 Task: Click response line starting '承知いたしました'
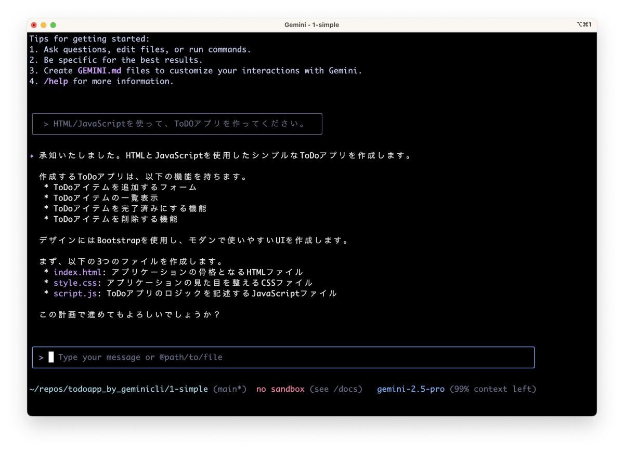tap(225, 155)
